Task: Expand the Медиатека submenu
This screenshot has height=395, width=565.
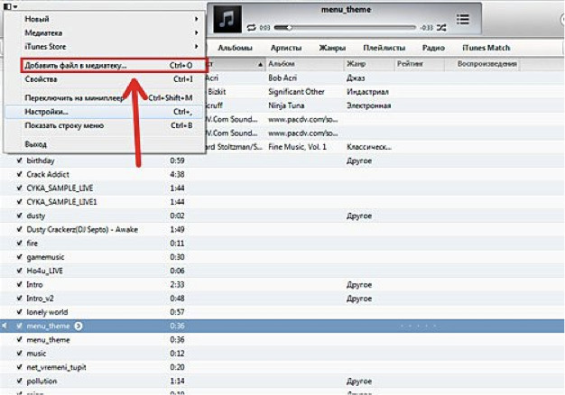Action: pos(108,32)
